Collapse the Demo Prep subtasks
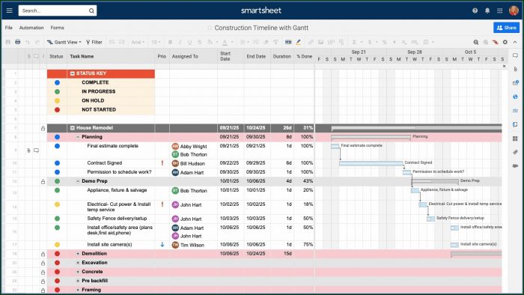This screenshot has height=295, width=524. pos(78,181)
